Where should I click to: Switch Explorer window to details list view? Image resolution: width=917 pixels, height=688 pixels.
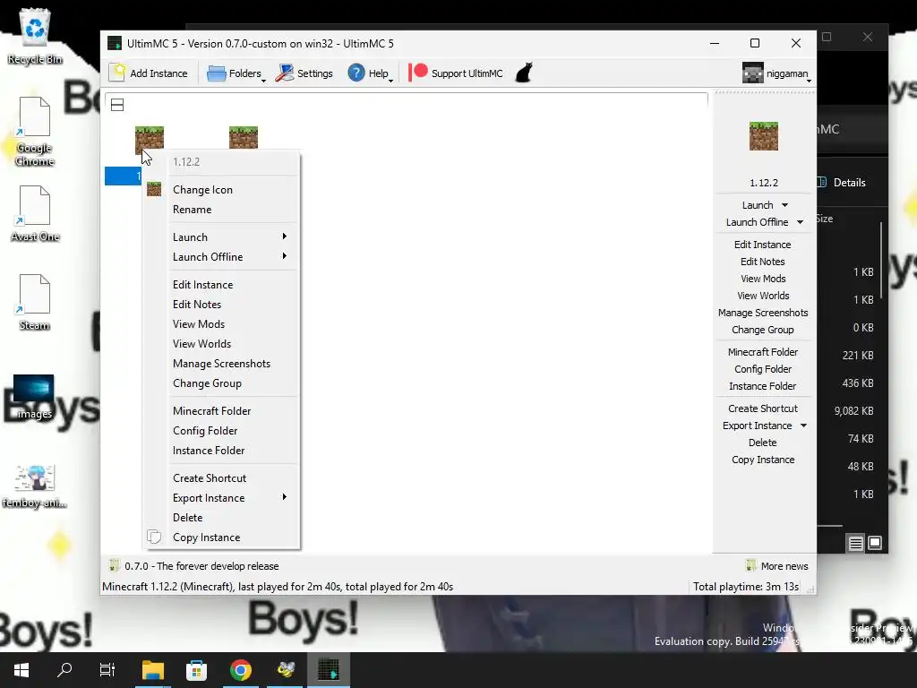click(855, 544)
